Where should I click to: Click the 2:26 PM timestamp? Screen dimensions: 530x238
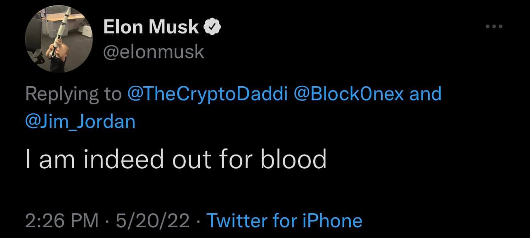pos(62,221)
